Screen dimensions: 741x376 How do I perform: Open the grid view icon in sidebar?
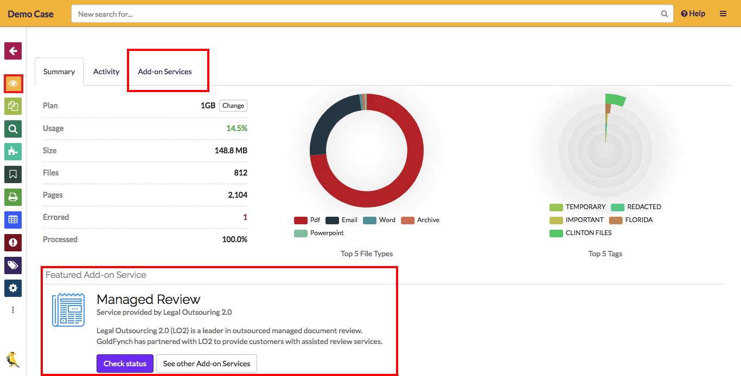[12, 219]
